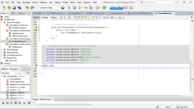This screenshot has height=109, width=194.
Task: Open the Run Project dropdown arrow
Action: point(82,8)
